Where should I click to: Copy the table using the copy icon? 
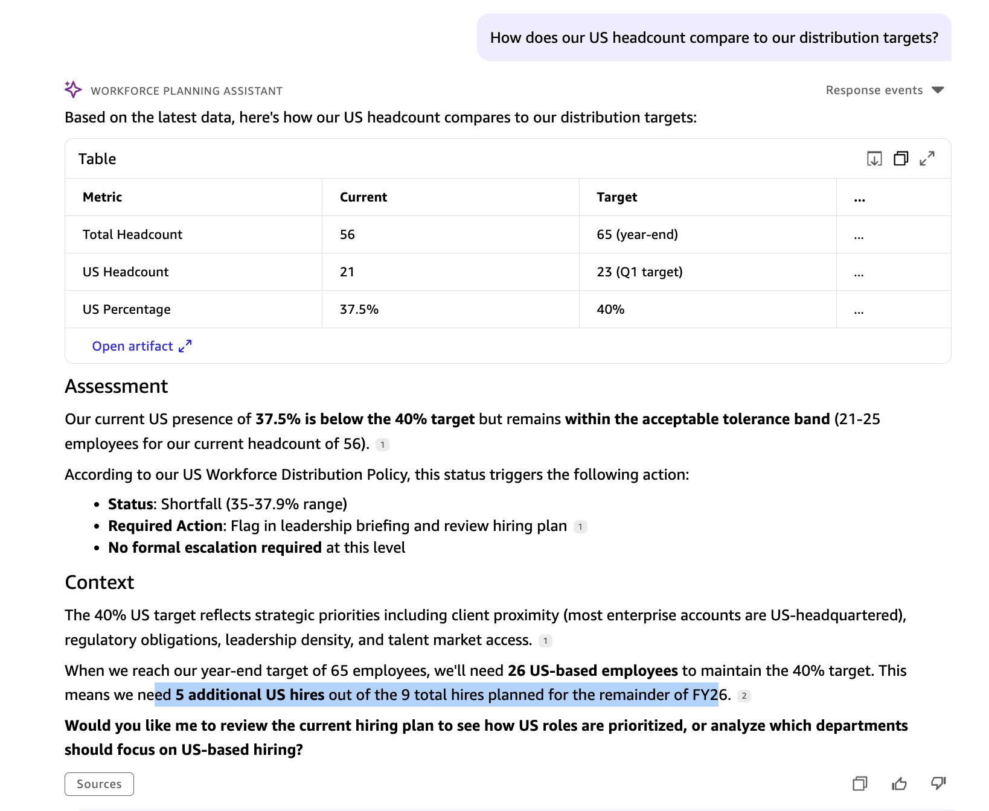[x=900, y=159]
